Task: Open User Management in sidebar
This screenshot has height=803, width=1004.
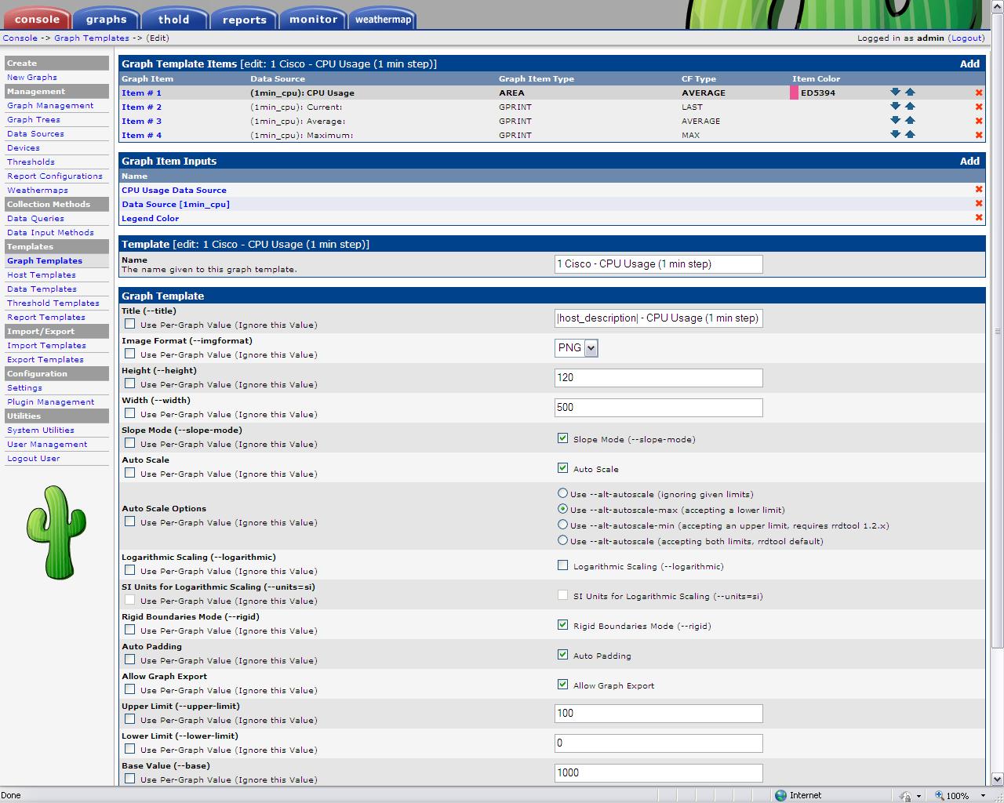Action: point(47,444)
